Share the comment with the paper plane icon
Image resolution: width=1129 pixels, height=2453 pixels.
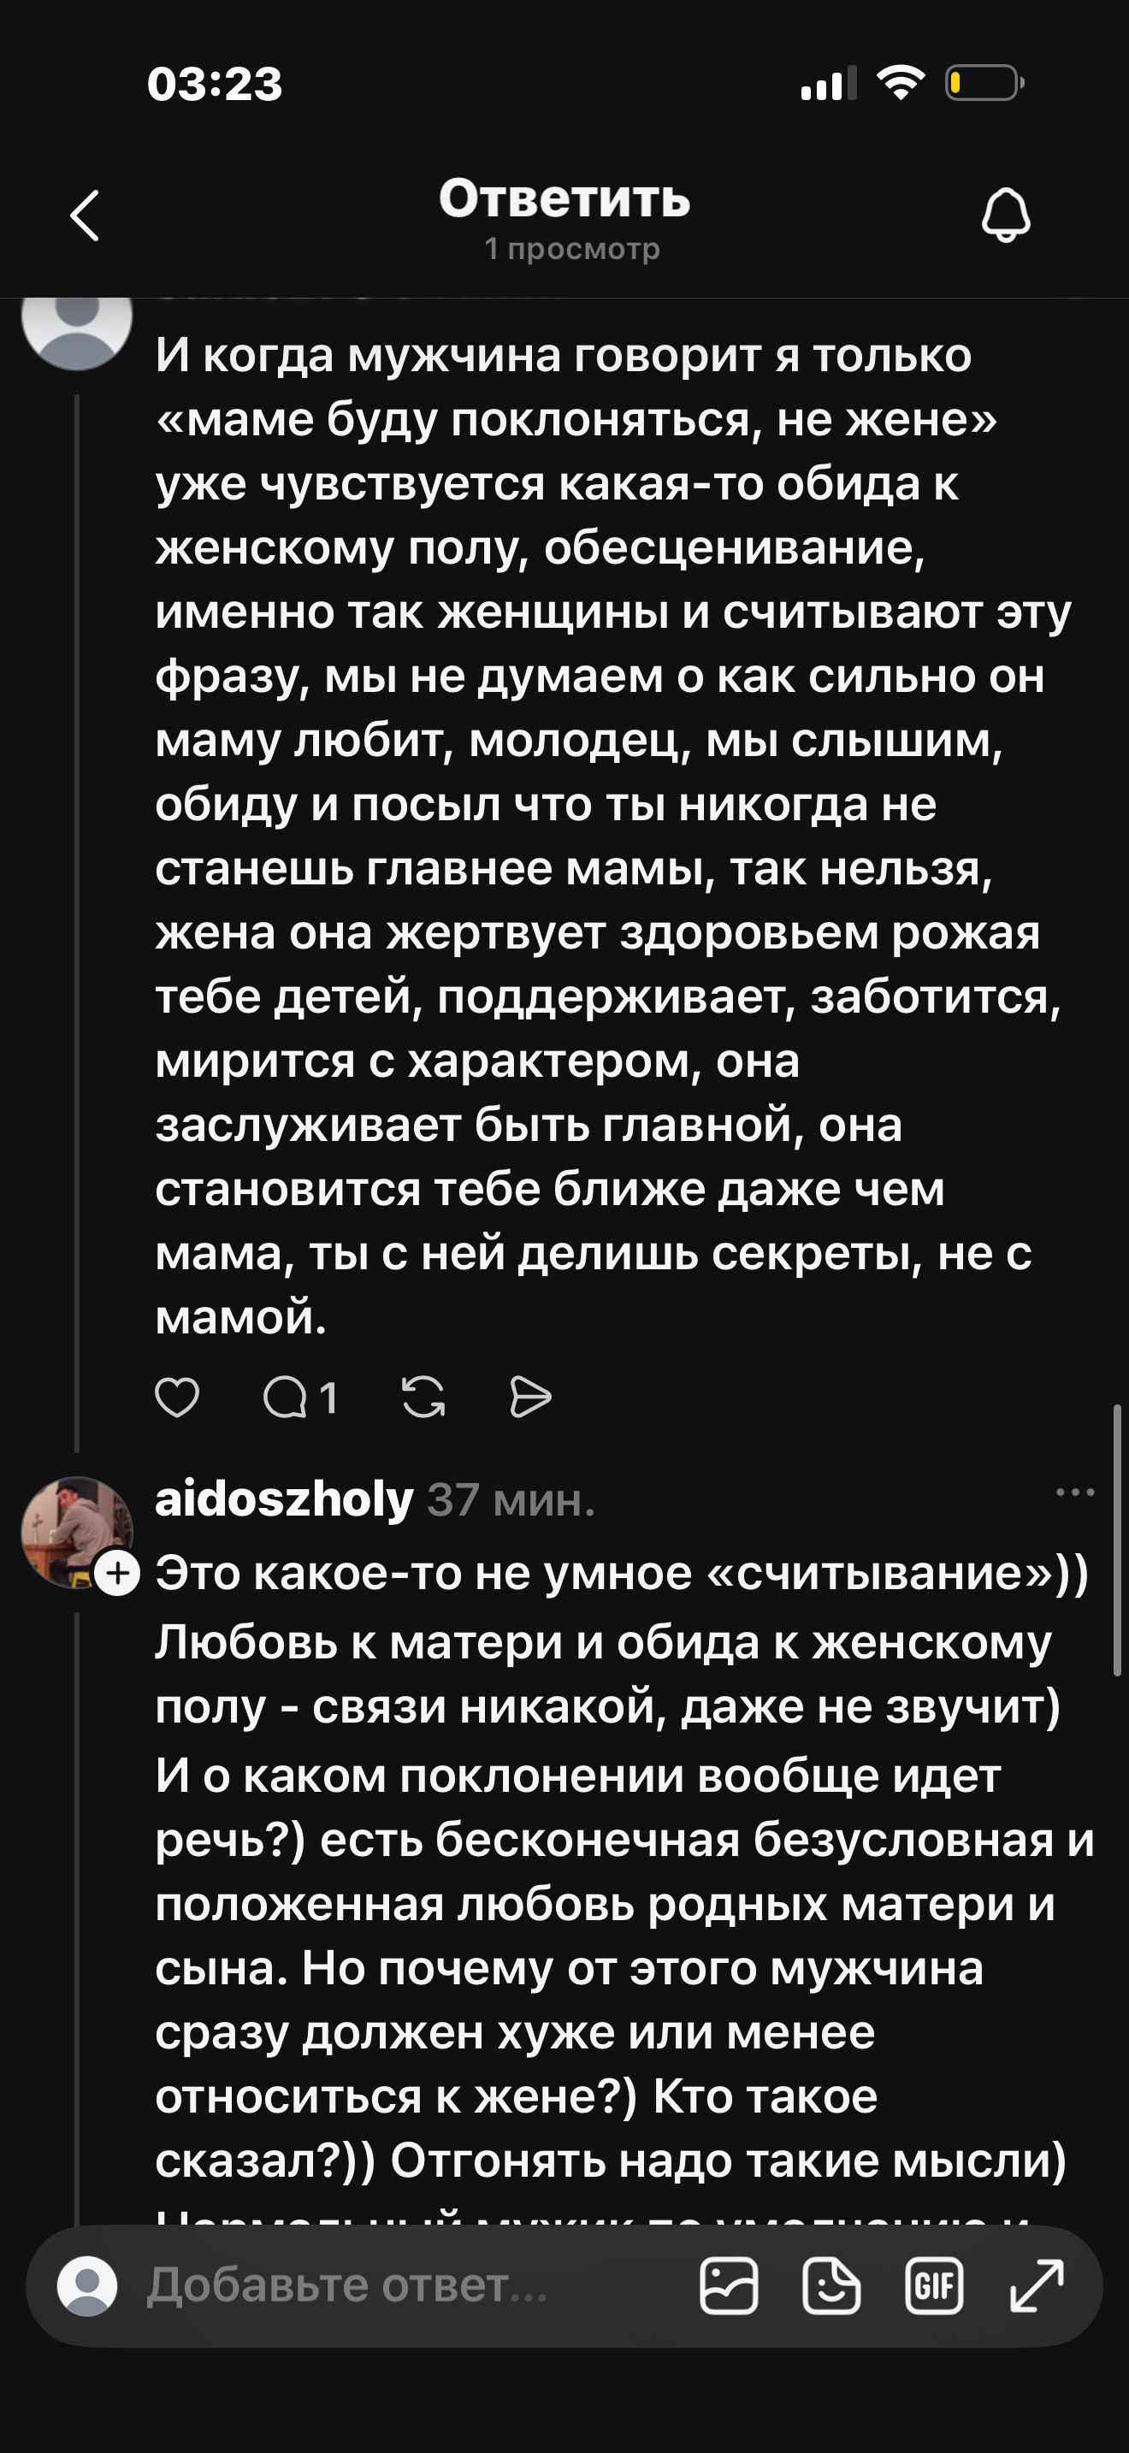coord(530,1398)
